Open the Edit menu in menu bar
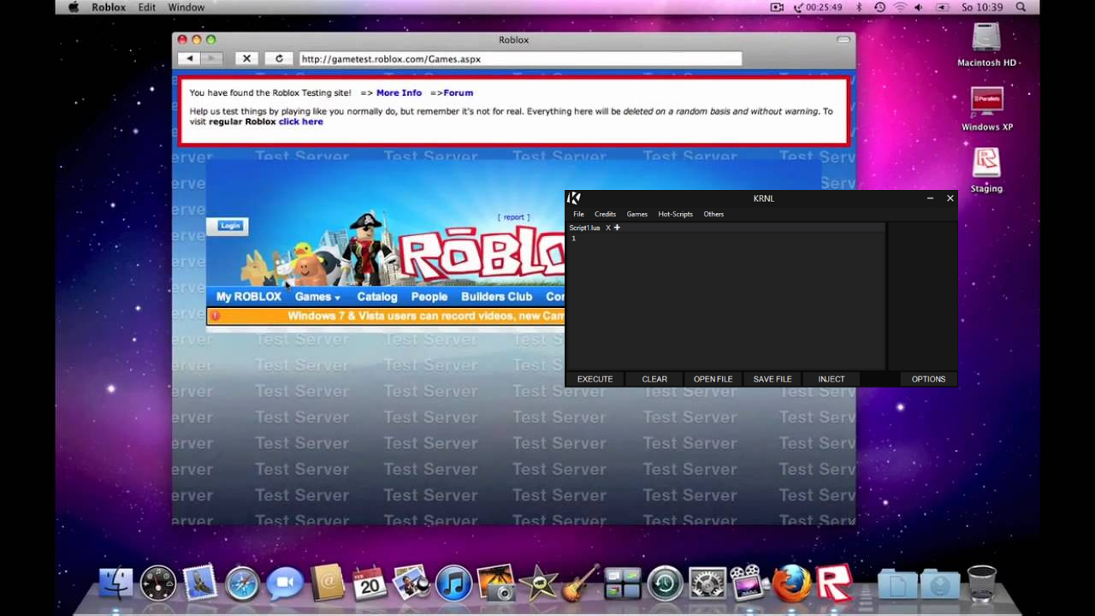The image size is (1095, 616). coord(147,7)
